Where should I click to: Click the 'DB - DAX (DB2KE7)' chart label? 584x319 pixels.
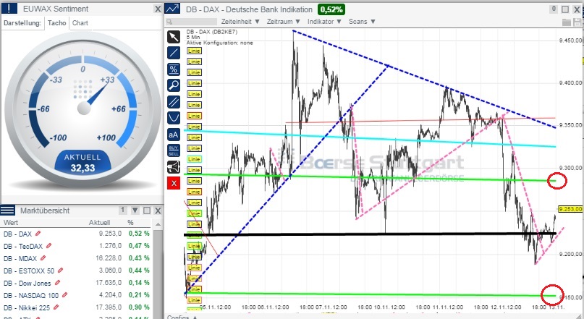click(212, 32)
